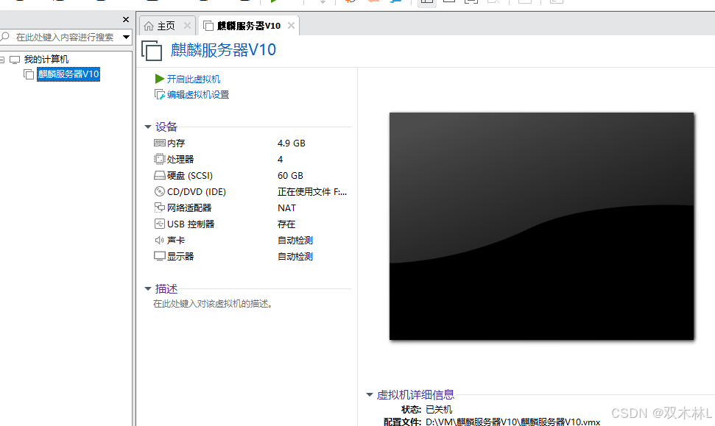
Task: Click the black VM screen preview thumbnail
Action: [x=541, y=226]
